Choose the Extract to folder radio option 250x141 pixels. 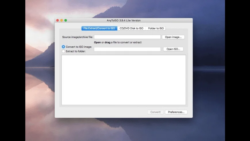[x=64, y=51]
